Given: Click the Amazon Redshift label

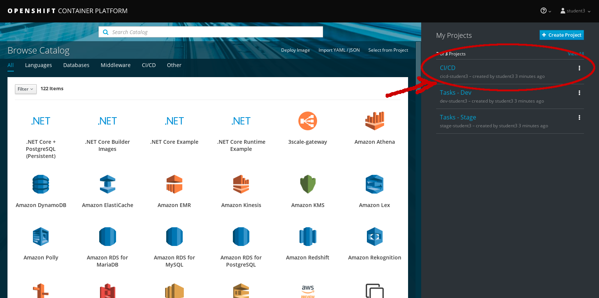Looking at the screenshot, I should [308, 258].
